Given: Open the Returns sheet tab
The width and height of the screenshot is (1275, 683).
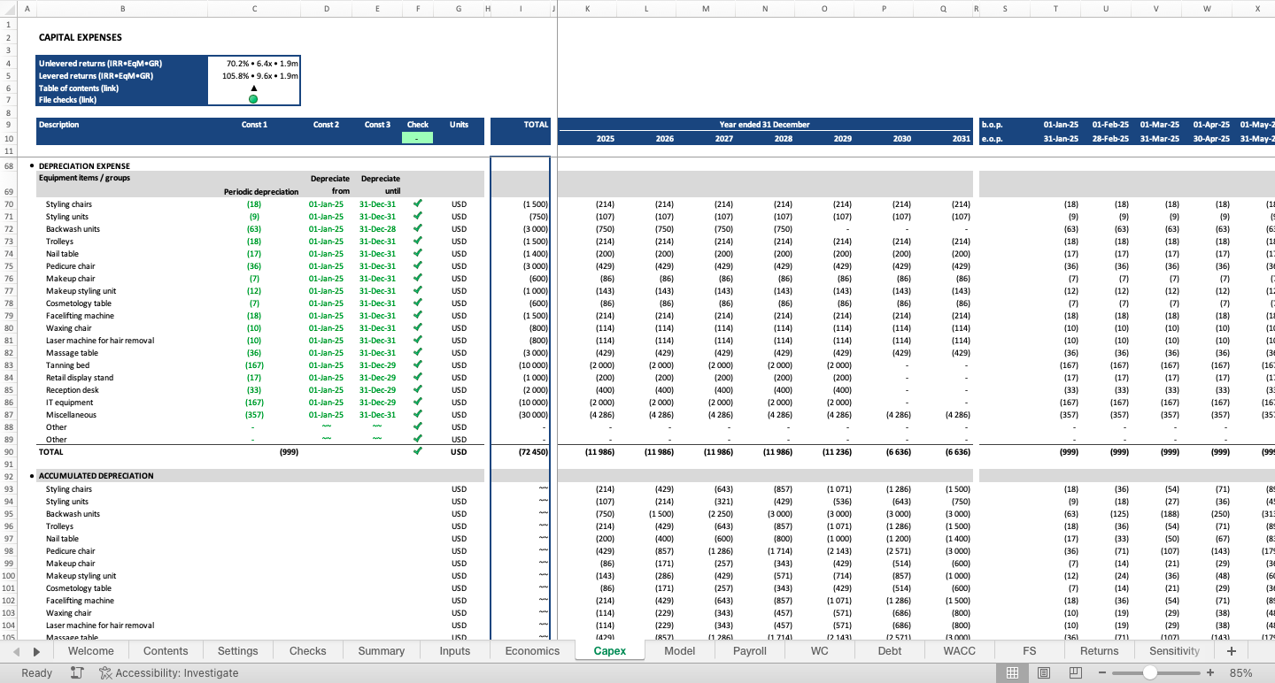Looking at the screenshot, I should 1099,650.
